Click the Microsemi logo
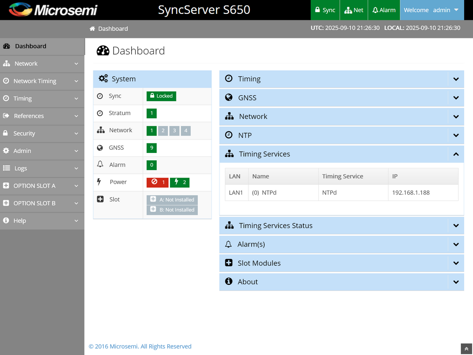The width and height of the screenshot is (473, 355). tap(53, 10)
